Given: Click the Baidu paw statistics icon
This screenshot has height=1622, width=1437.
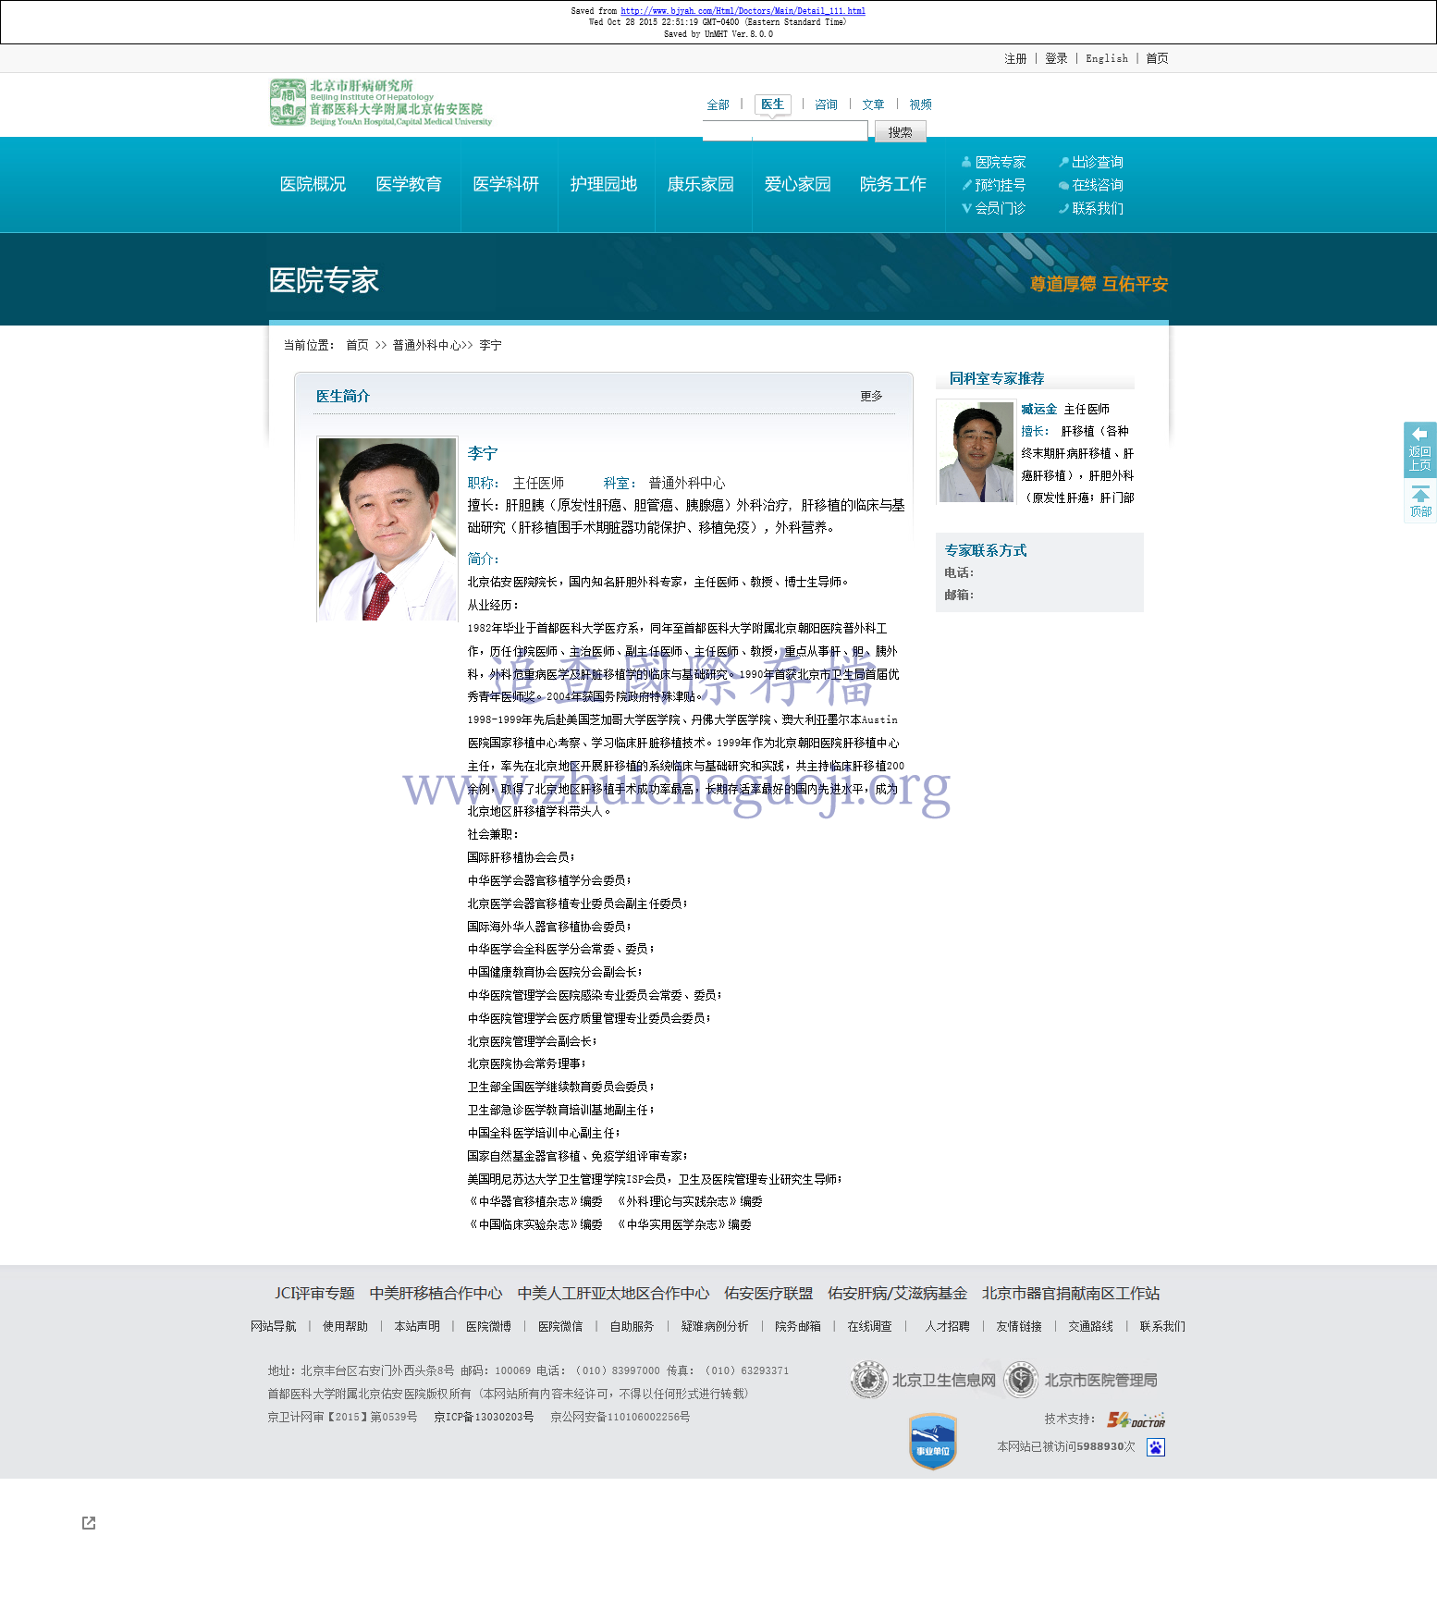Looking at the screenshot, I should click(x=1155, y=1447).
